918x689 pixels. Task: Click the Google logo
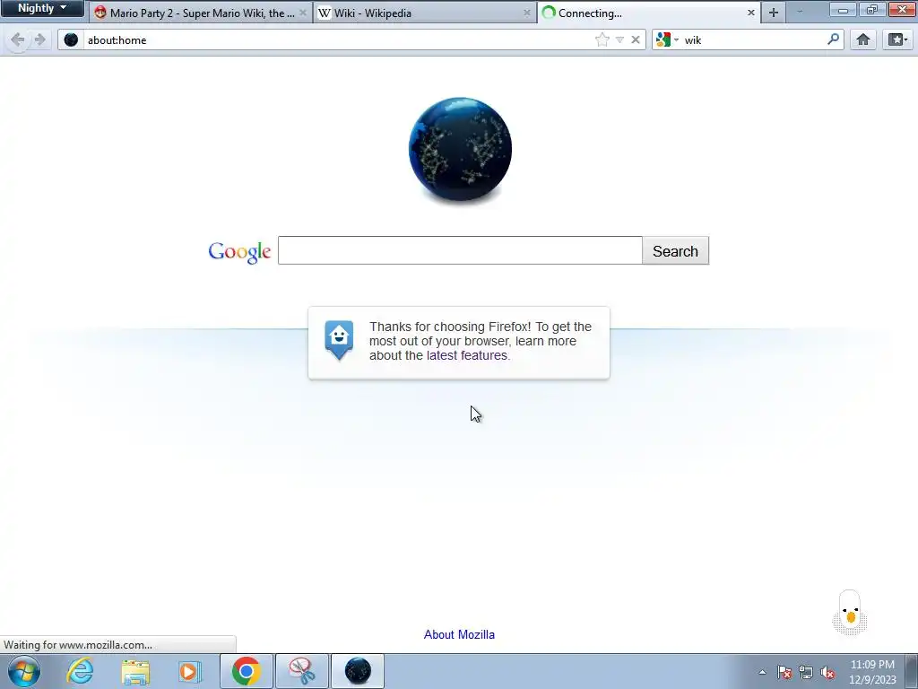click(x=239, y=252)
